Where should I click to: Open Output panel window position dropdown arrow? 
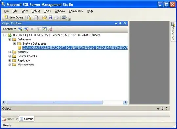coord(158,109)
